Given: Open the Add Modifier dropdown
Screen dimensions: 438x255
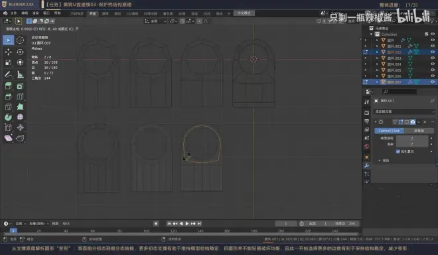Looking at the screenshot, I should (404, 112).
